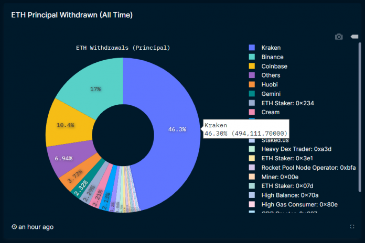The height and width of the screenshot is (243, 365).
Task: Toggle Binance legend color swatch
Action: tap(252, 57)
